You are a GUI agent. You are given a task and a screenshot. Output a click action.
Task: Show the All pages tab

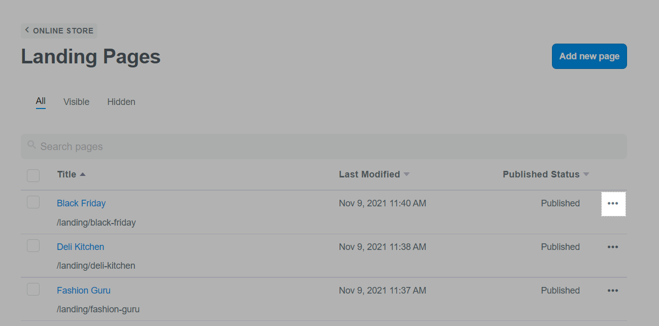click(41, 101)
